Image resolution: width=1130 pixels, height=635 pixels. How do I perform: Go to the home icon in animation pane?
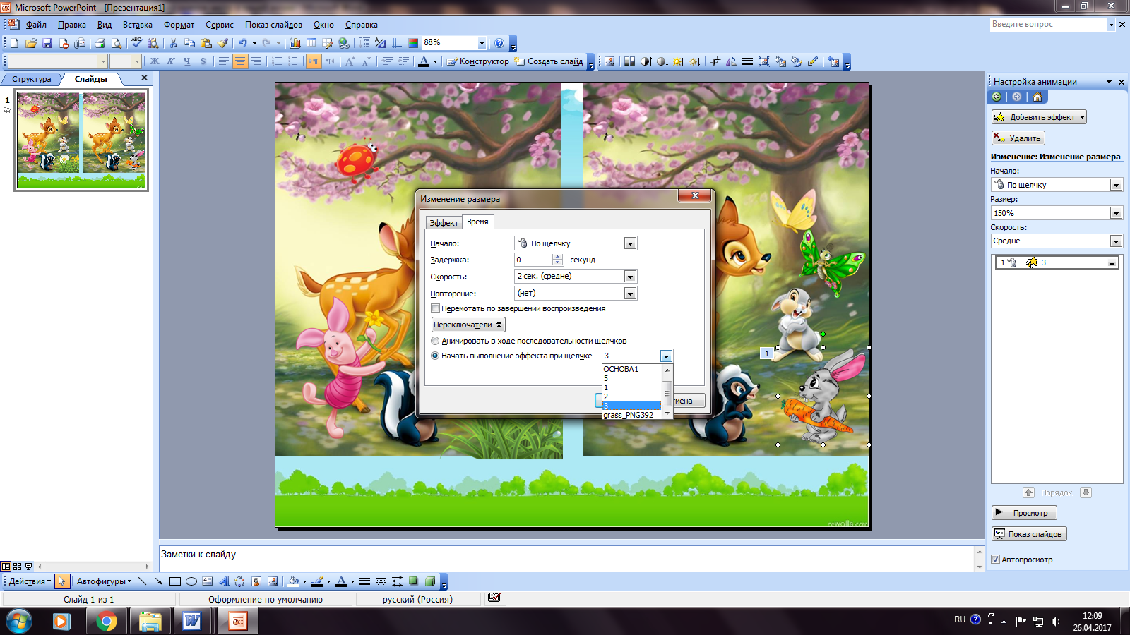tap(1037, 97)
